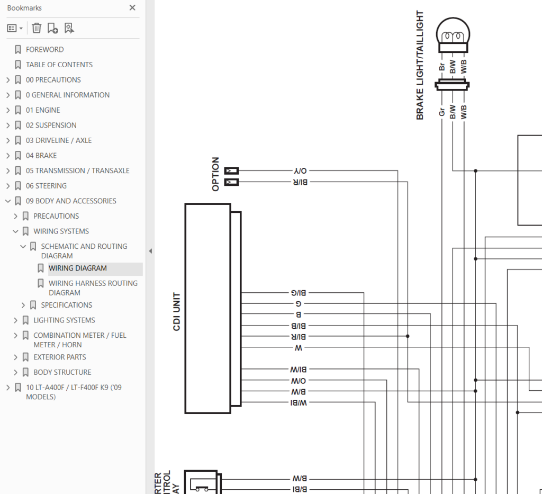Viewport: 542px width, 494px height.
Task: Open the BODY STRUCTURE bookmark label
Action: 62,372
